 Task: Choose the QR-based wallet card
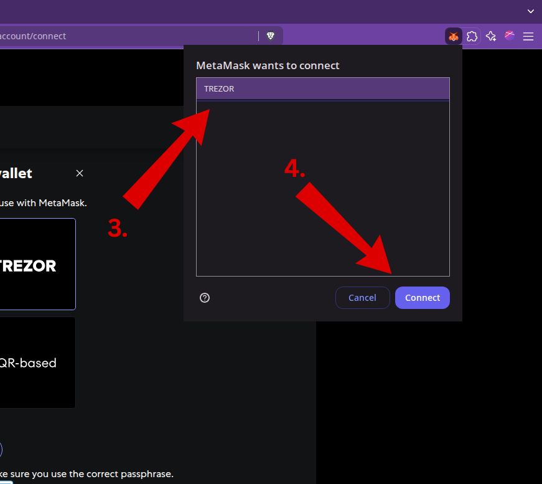pos(37,363)
